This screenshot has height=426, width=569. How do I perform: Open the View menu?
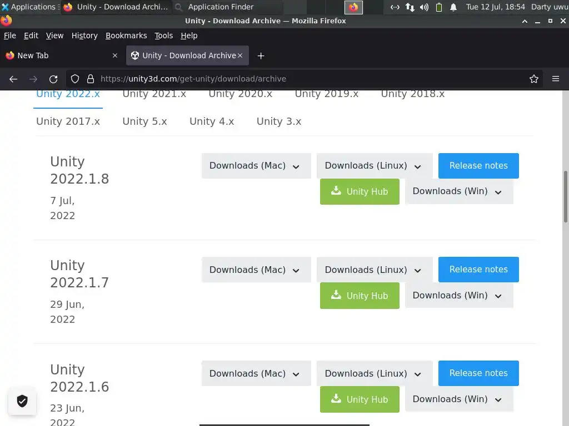54,35
